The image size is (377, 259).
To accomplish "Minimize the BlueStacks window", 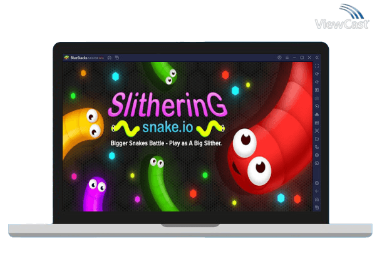I will pyautogui.click(x=294, y=58).
